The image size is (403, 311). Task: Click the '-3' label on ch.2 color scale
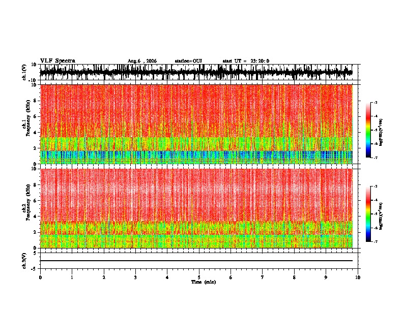[375, 186]
